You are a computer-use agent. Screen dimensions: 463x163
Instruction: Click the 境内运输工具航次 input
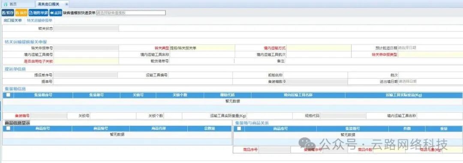point(319,54)
